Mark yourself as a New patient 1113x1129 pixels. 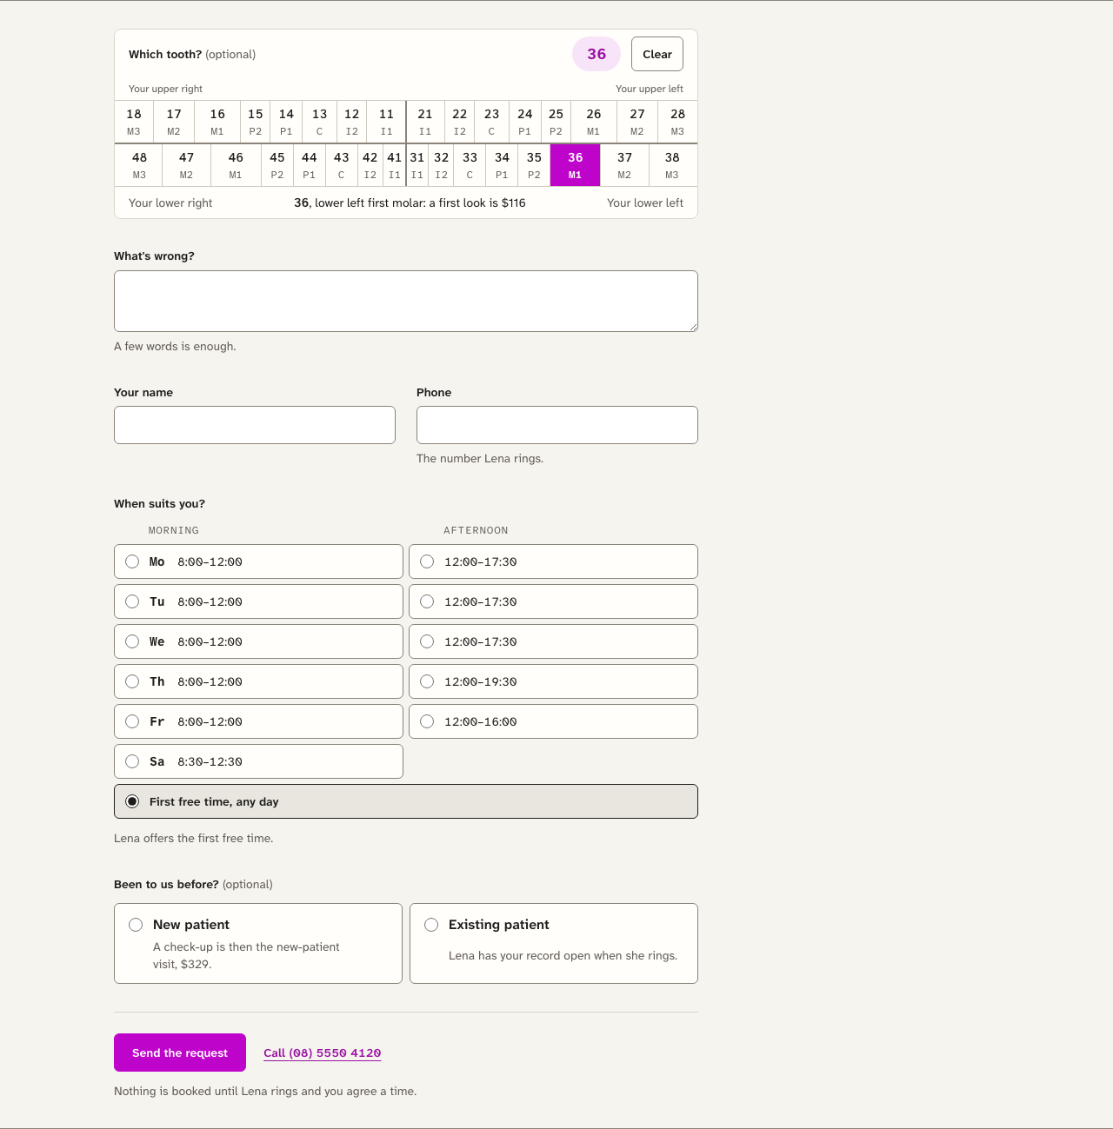tap(258, 943)
